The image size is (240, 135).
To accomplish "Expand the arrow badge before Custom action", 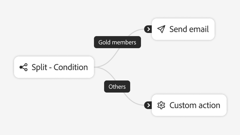I will point(148,105).
